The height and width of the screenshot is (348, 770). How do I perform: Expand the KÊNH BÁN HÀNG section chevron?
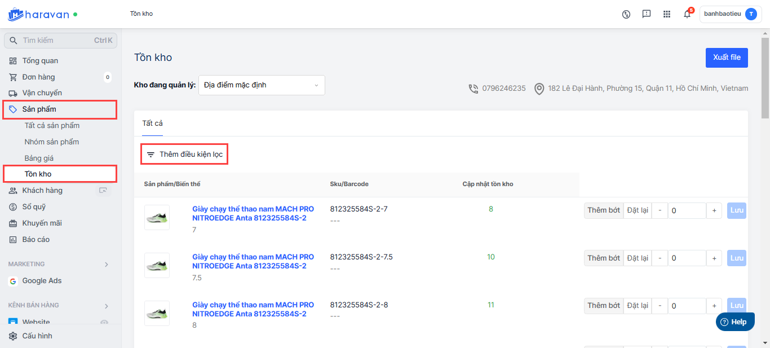(107, 306)
